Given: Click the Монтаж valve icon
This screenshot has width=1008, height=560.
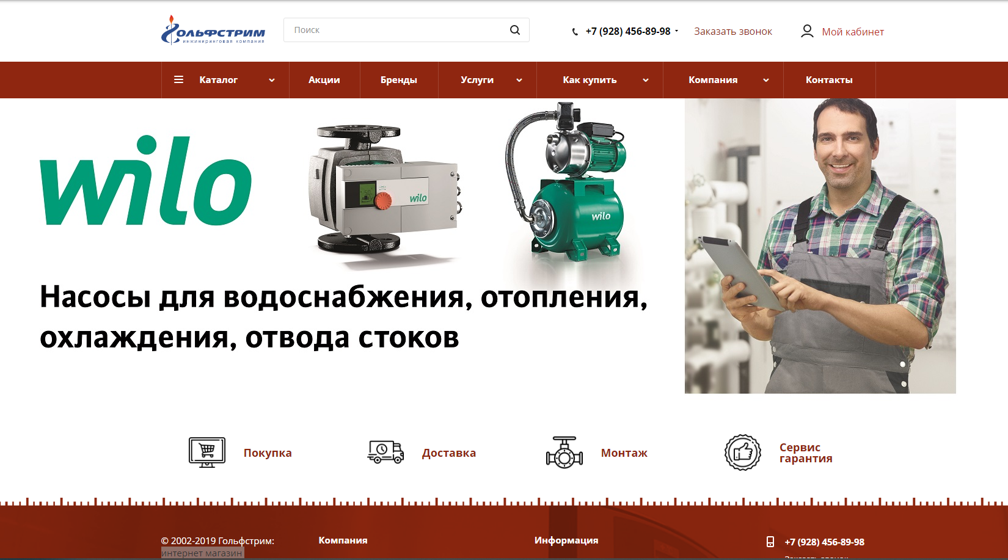Looking at the screenshot, I should (564, 453).
